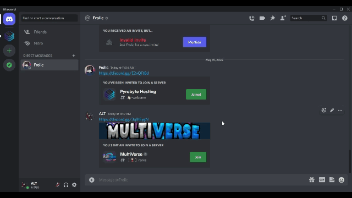Select Frolic direct message conversation
Viewport: 352px width, 198px height.
(x=50, y=65)
